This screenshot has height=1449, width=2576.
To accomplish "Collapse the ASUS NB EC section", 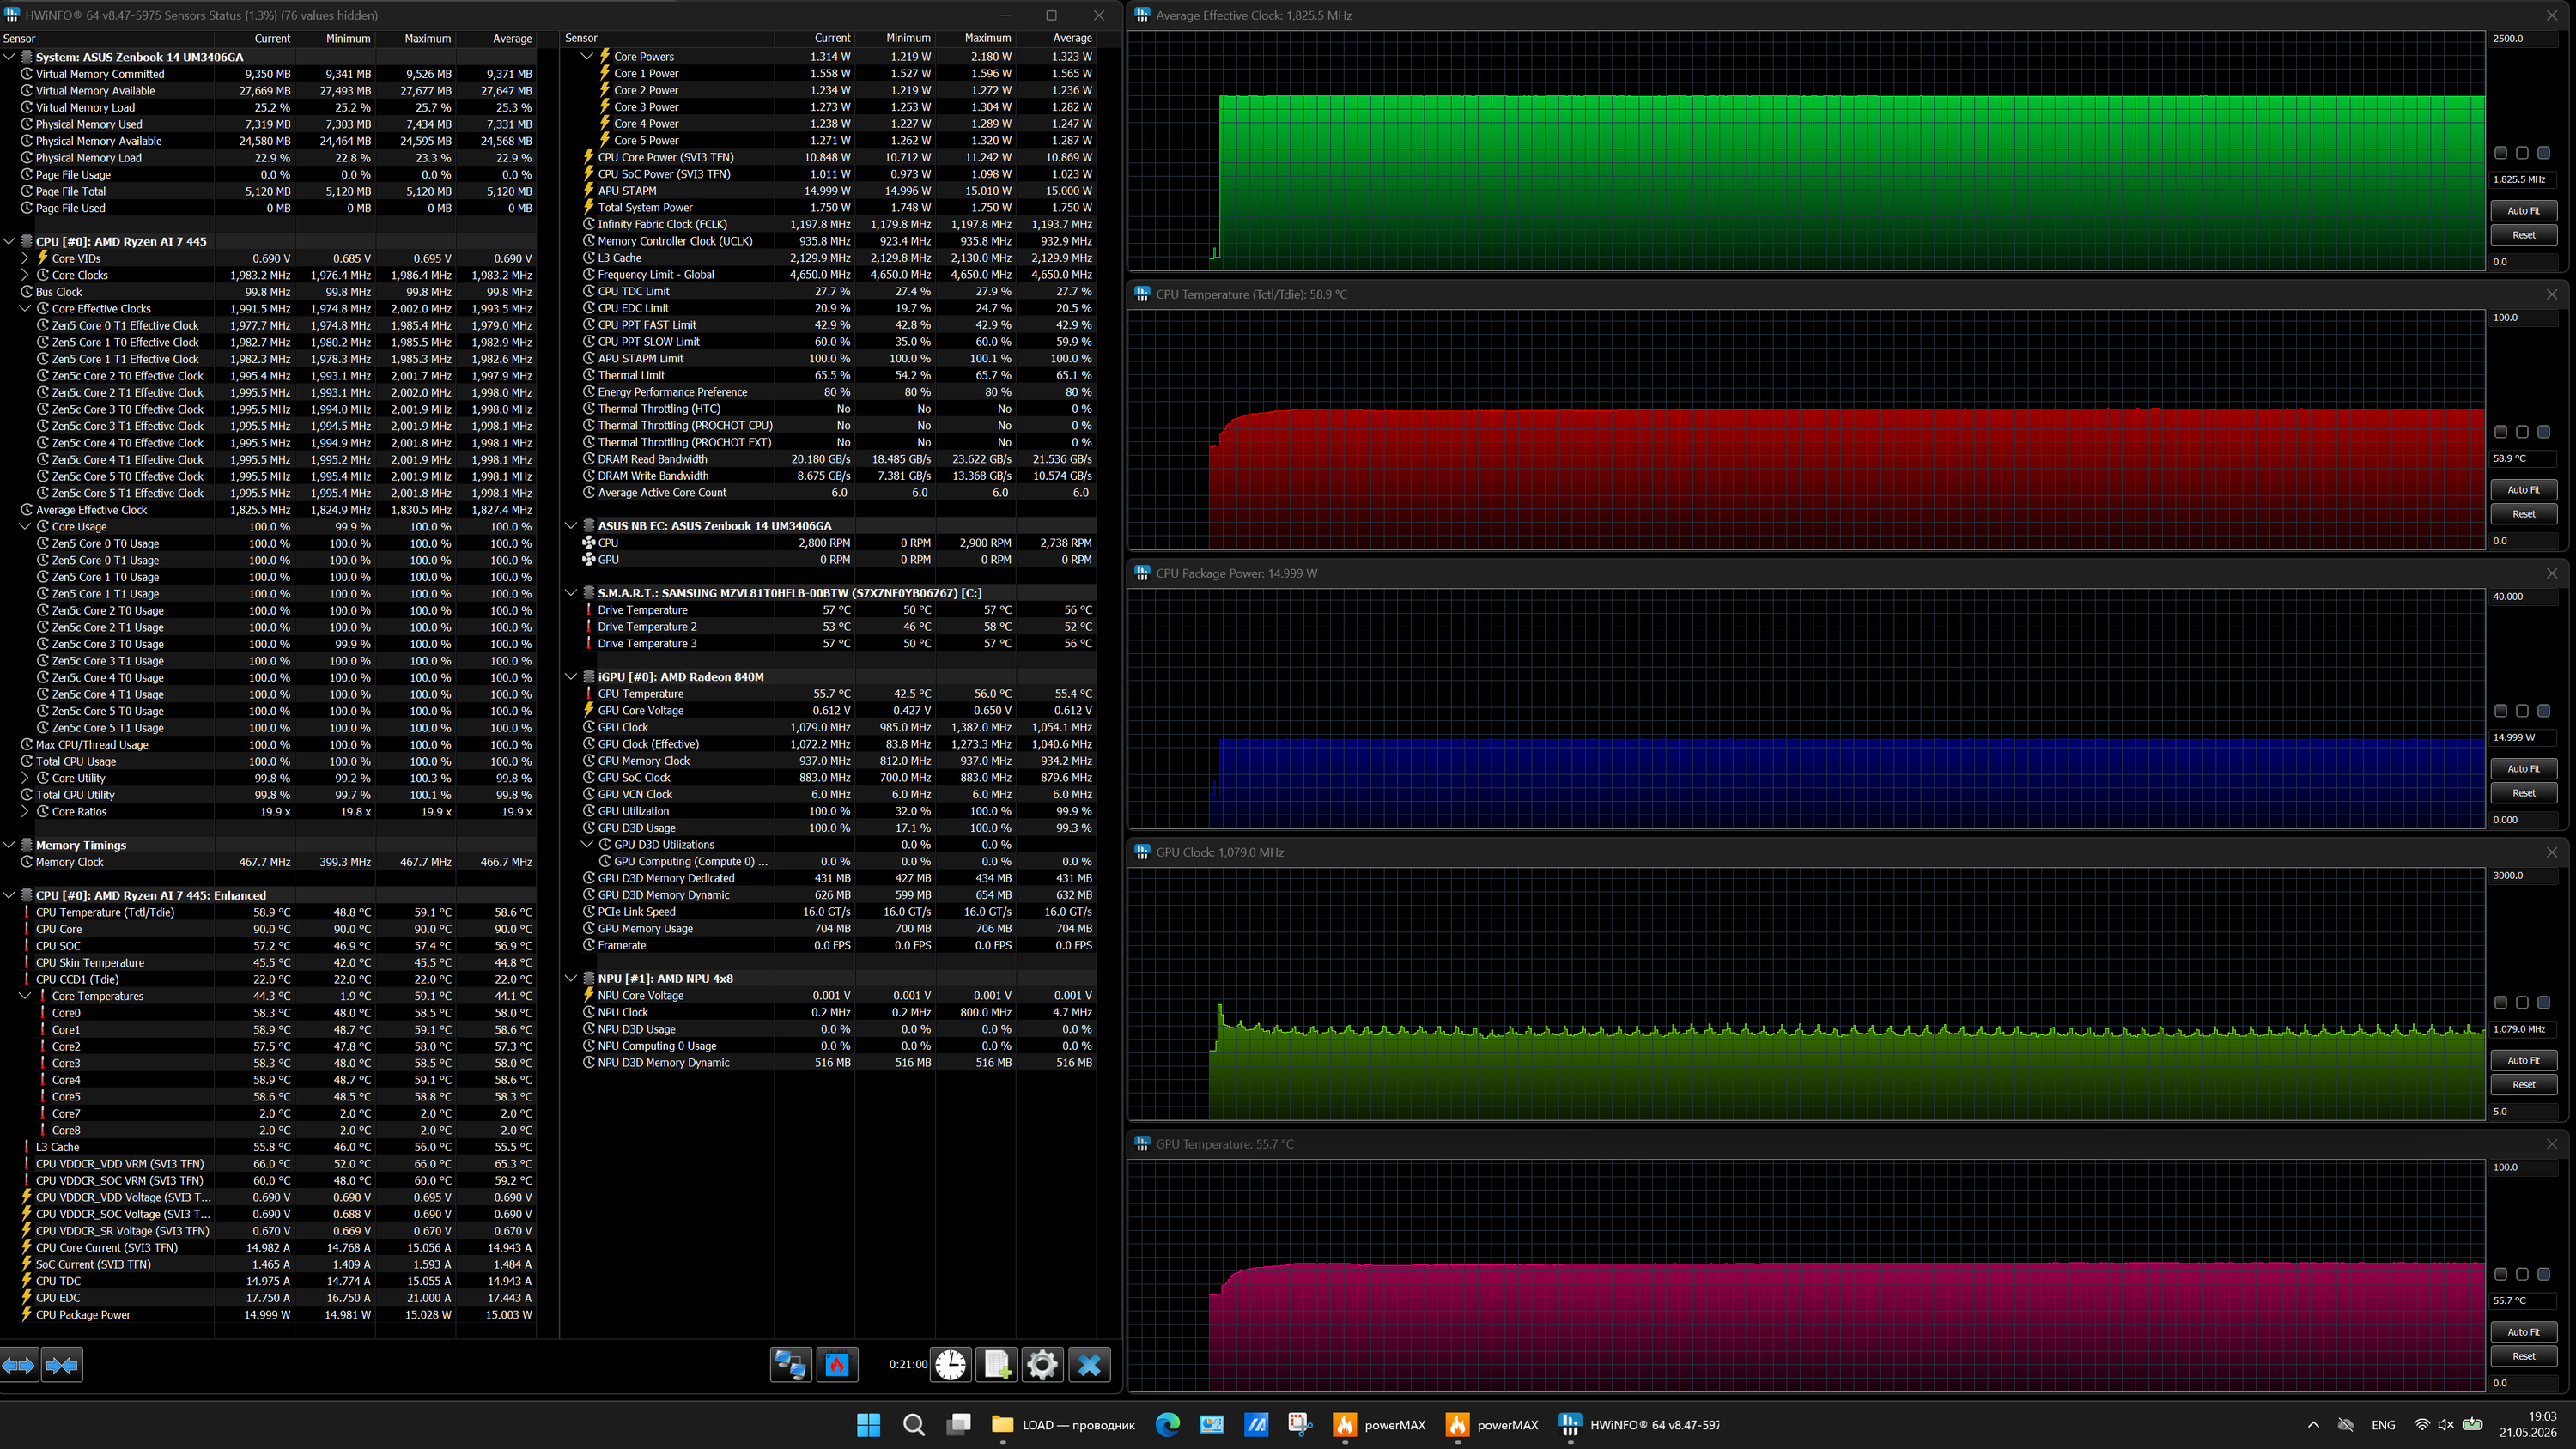I will (571, 526).
